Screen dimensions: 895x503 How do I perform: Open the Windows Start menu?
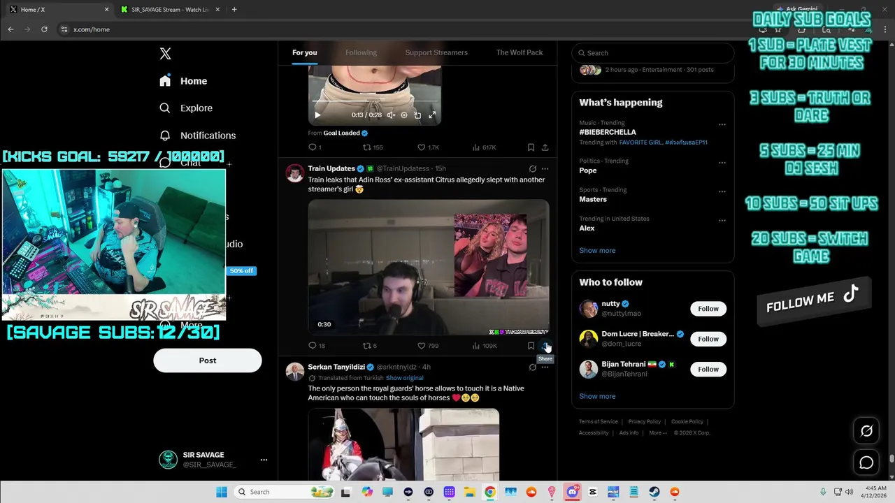221,492
